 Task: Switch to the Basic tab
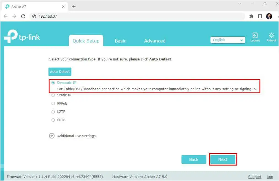click(120, 41)
